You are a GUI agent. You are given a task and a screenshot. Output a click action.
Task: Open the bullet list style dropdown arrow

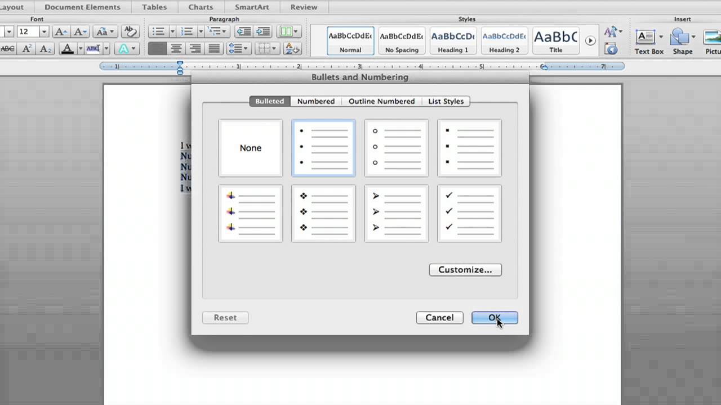pos(172,31)
